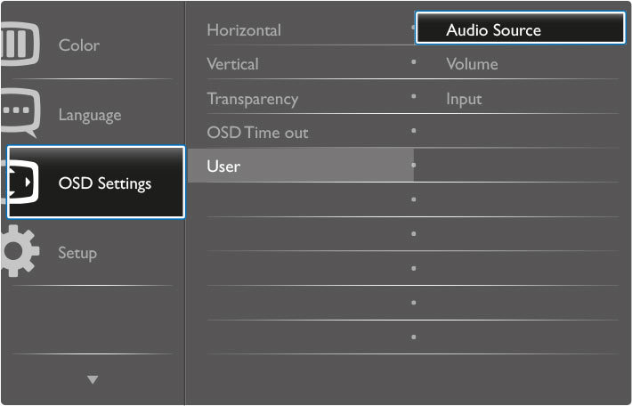Select Volume in the User submenu
Image resolution: width=632 pixels, height=406 pixels.
tap(472, 64)
